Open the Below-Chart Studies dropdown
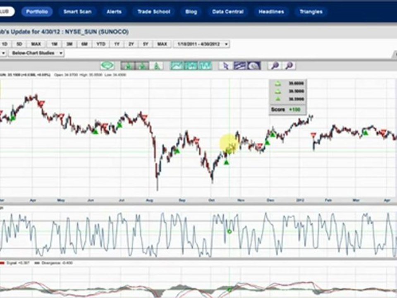Viewport: 397px width, 298px height. tap(36, 53)
